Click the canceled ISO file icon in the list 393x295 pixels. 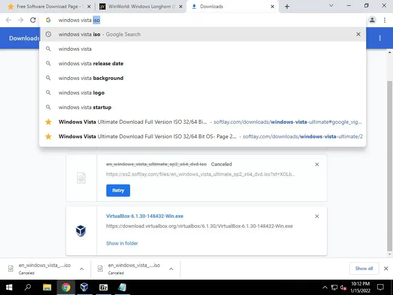tap(81, 178)
